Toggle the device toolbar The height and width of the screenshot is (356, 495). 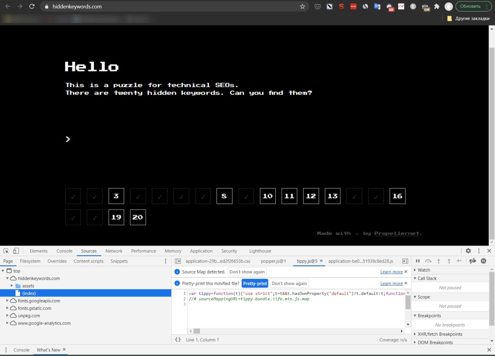pyautogui.click(x=16, y=251)
